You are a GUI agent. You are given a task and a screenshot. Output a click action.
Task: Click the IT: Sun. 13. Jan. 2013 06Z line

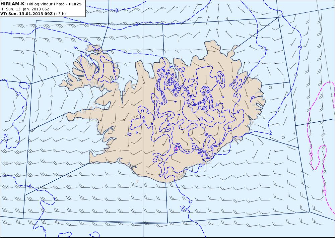(25, 9)
